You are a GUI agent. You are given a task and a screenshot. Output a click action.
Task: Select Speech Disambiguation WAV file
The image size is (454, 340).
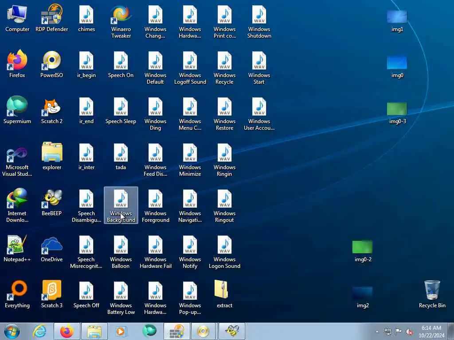86,206
